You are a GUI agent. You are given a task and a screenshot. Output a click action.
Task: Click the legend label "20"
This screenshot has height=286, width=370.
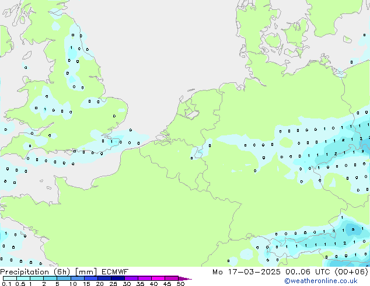[100, 284]
